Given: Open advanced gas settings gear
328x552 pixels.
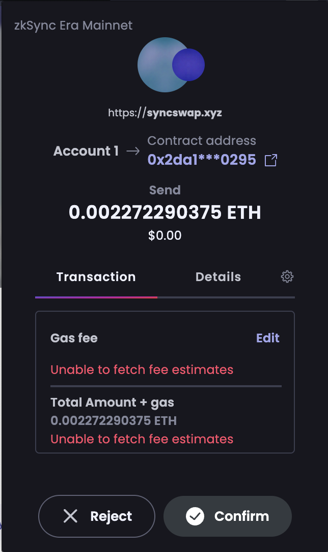Looking at the screenshot, I should [x=287, y=276].
